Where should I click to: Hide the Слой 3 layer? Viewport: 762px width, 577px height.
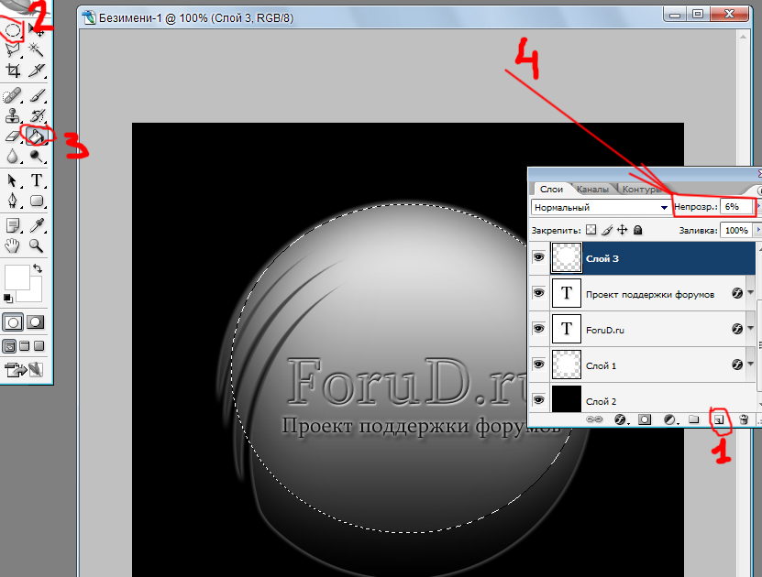point(538,259)
